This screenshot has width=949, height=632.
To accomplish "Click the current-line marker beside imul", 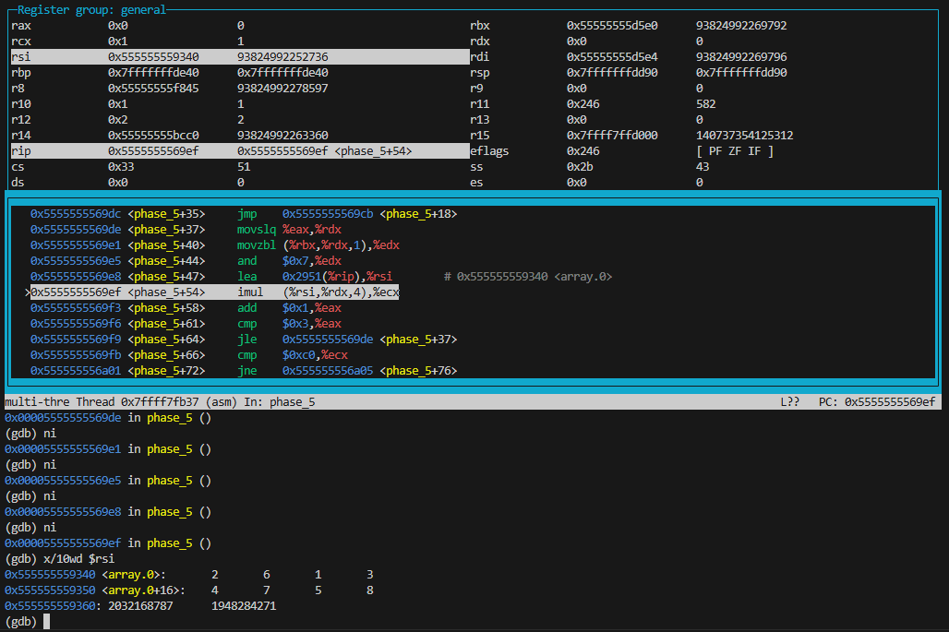I will [x=28, y=292].
